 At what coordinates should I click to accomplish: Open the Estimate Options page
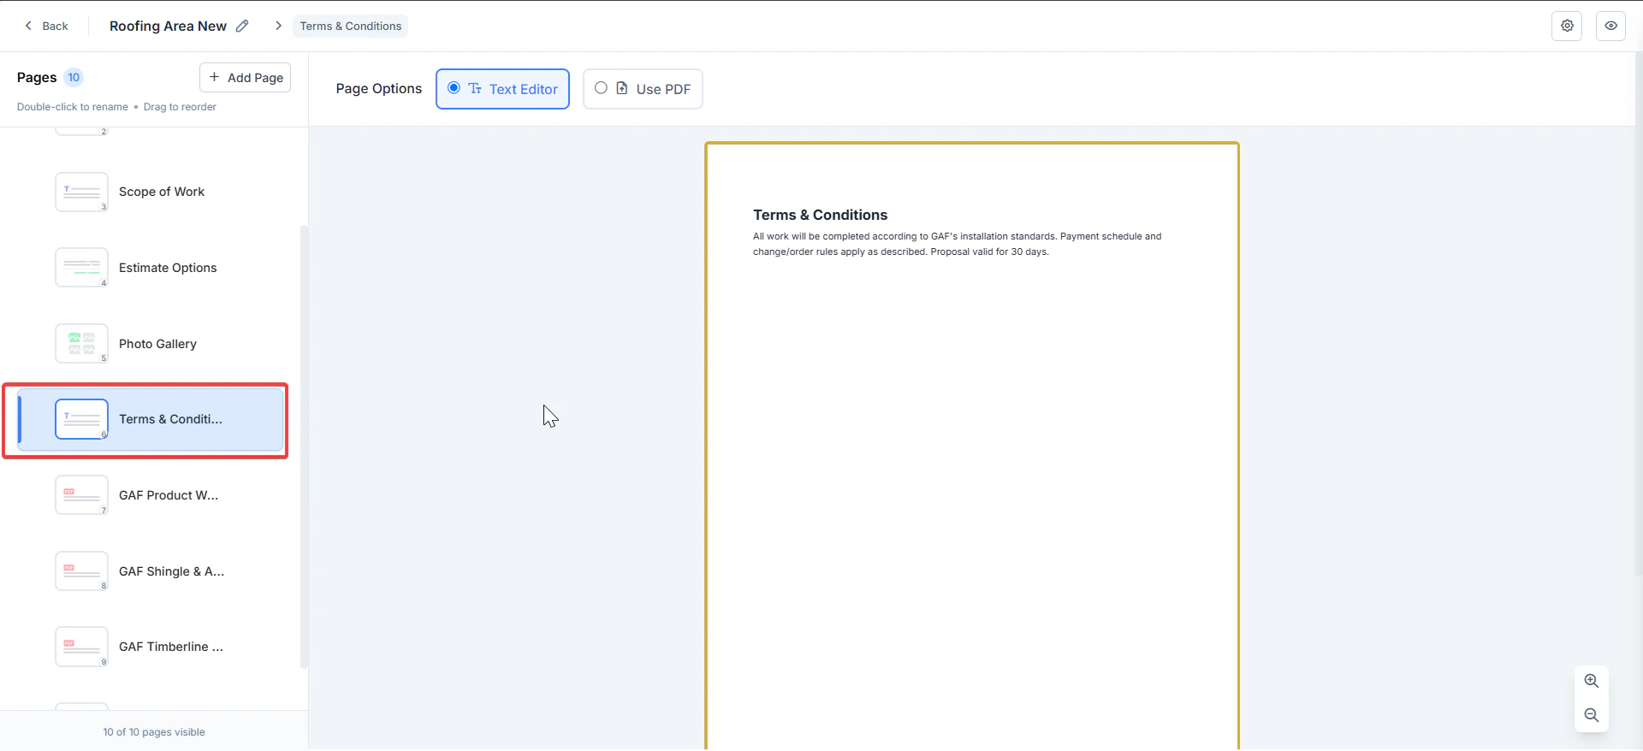[151, 268]
